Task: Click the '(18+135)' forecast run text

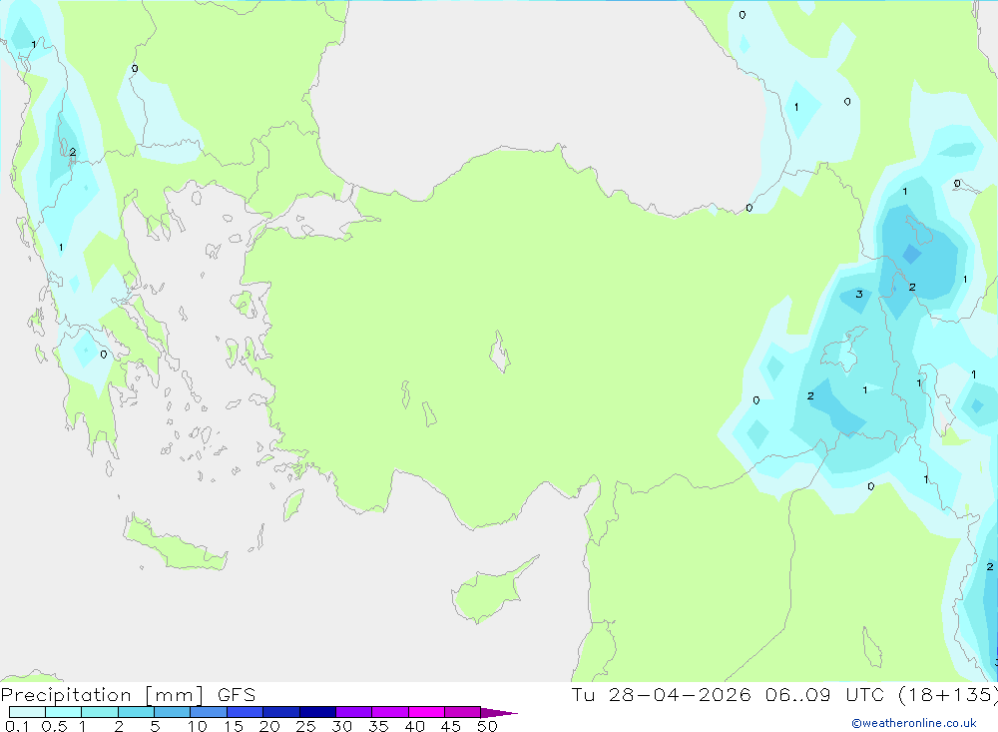Action: tap(948, 694)
